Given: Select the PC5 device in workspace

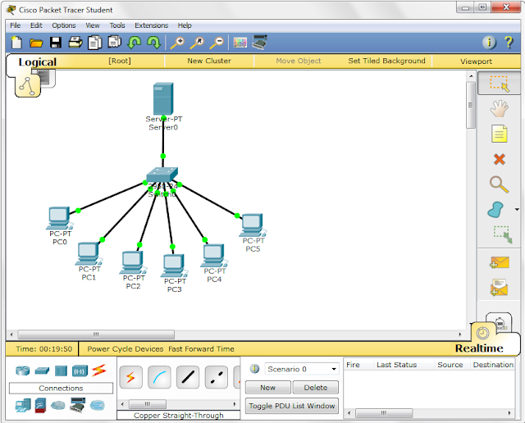Looking at the screenshot, I should point(253,225).
